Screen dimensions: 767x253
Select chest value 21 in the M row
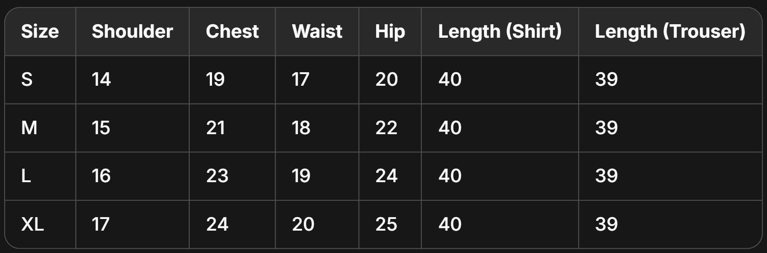coord(215,128)
